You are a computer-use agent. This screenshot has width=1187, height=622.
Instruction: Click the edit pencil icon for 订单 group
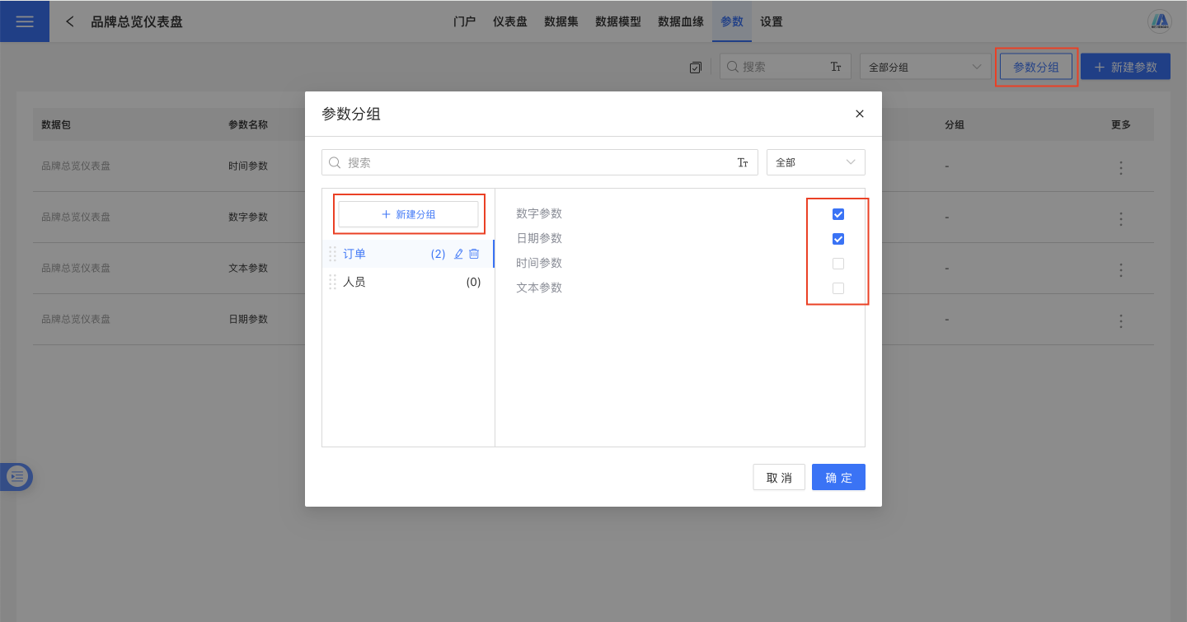point(459,255)
